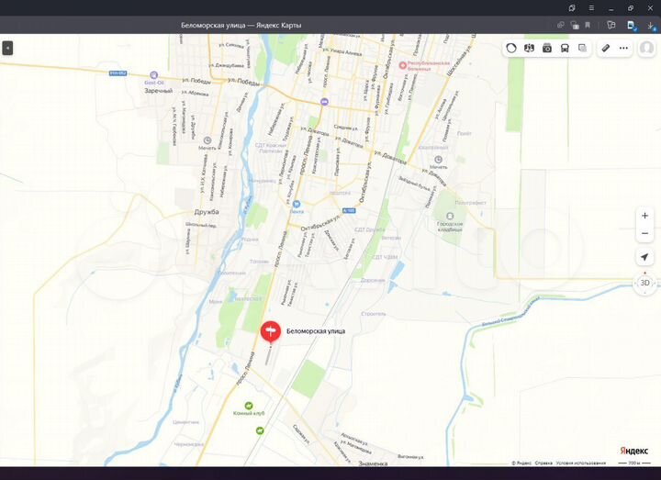Screen dimensions: 661x480
Task: Click the Дружба district label
Action: click(x=207, y=212)
